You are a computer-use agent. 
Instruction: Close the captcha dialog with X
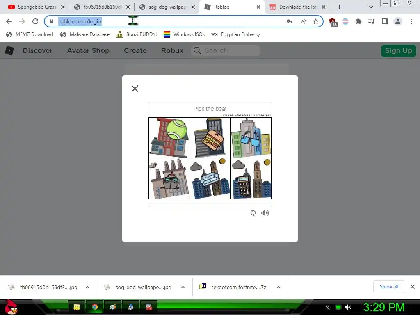tap(135, 89)
